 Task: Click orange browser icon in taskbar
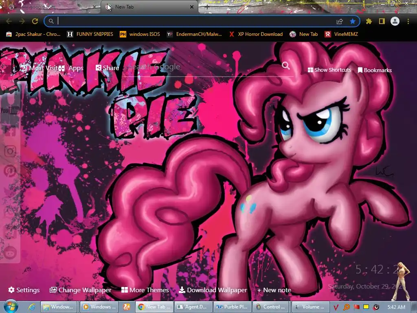126,307
